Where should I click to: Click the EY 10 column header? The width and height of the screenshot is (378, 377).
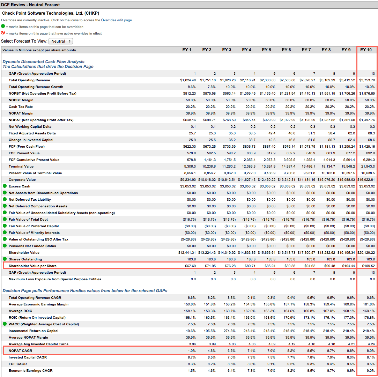pyautogui.click(x=366, y=50)
